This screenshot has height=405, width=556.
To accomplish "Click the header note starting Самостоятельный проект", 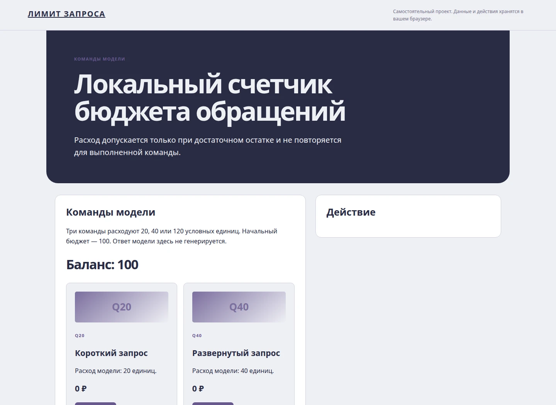I will [x=458, y=15].
